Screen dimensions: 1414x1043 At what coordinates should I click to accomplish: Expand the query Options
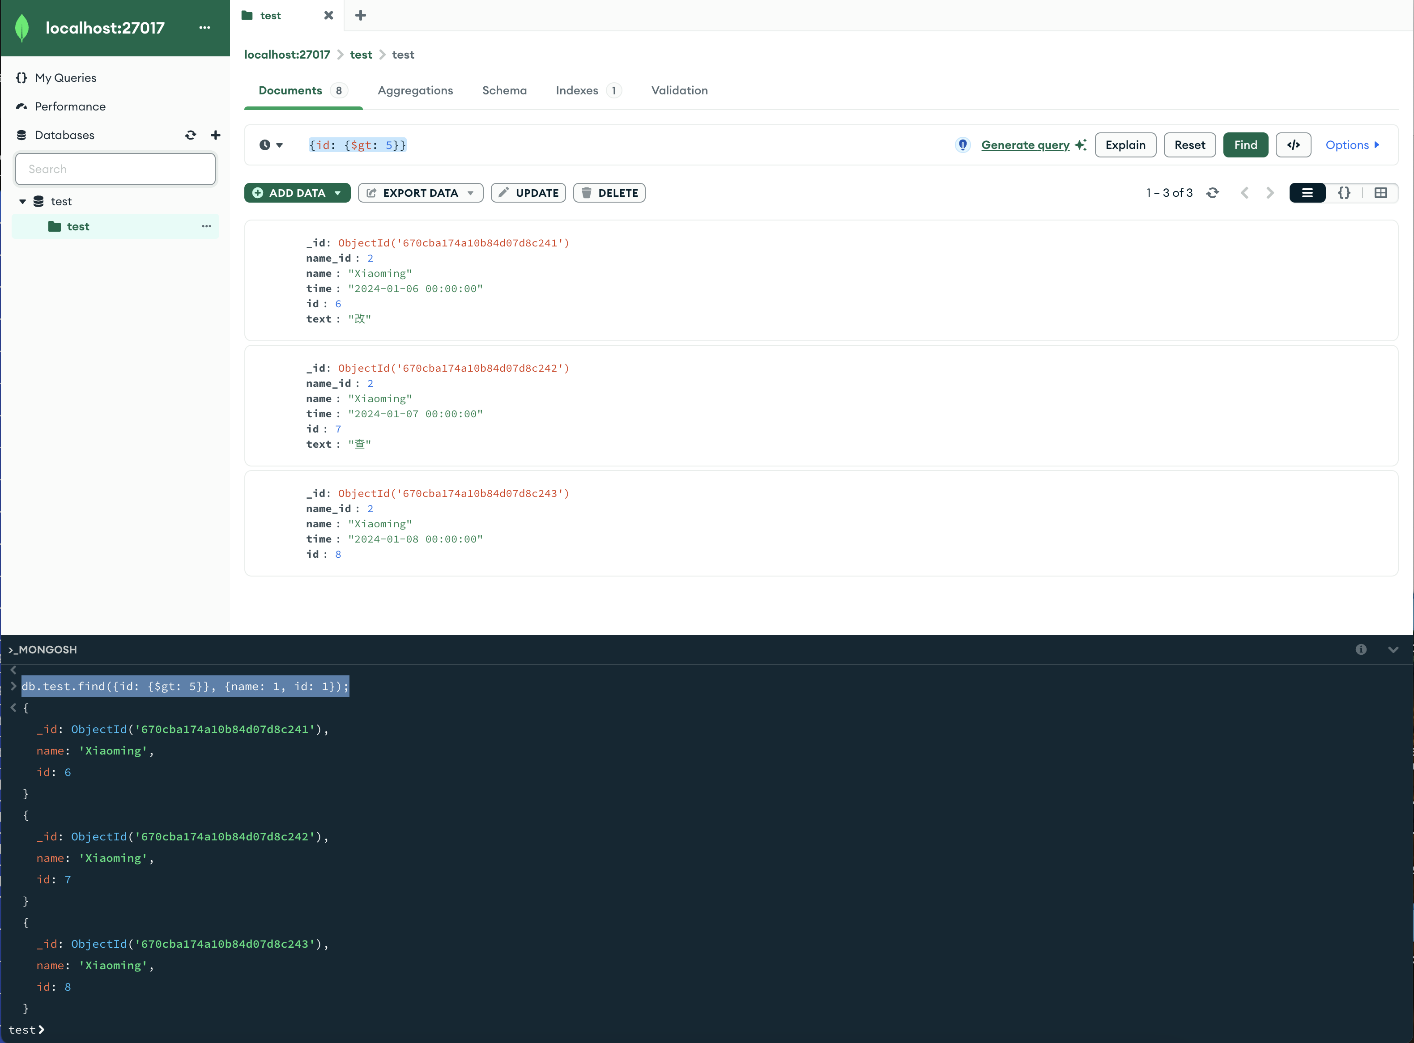pyautogui.click(x=1351, y=145)
